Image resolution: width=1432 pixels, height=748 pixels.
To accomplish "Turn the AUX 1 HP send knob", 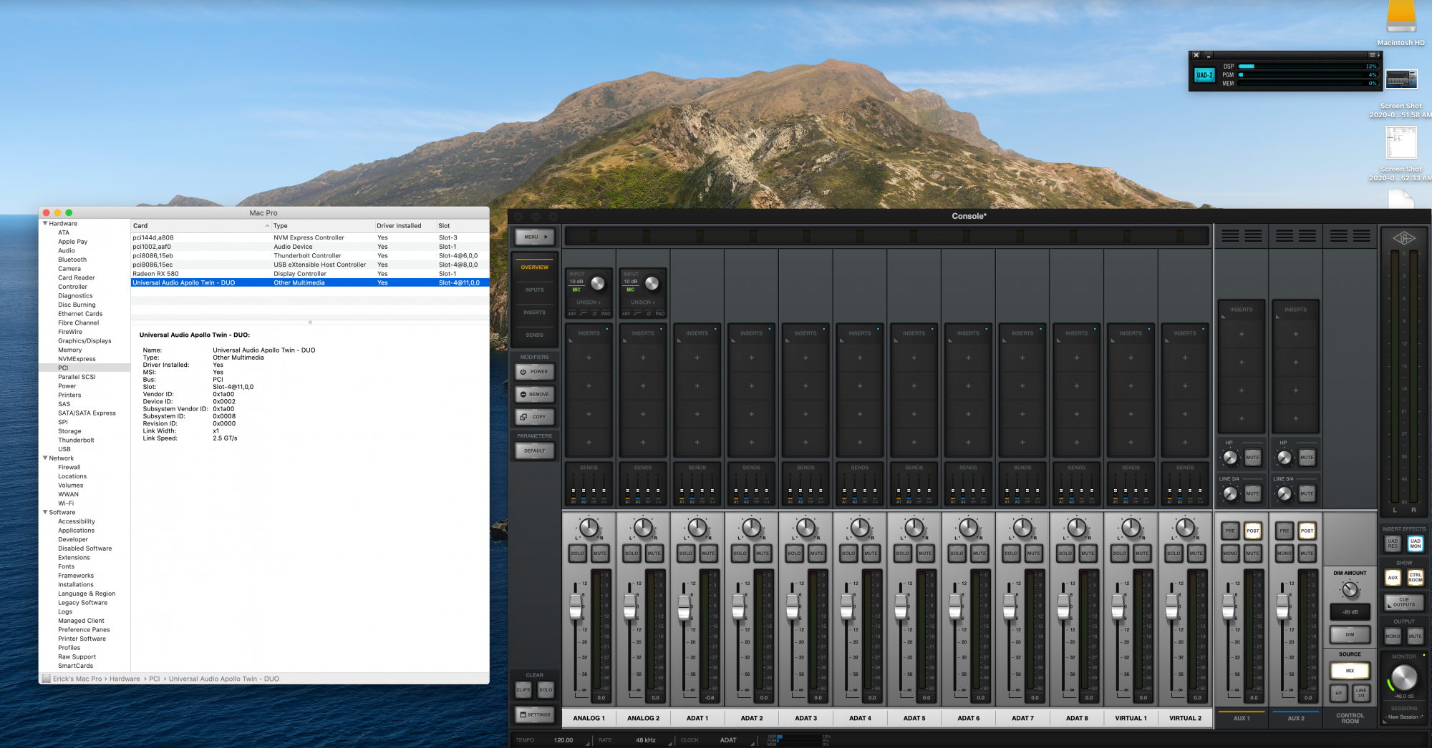I will 1230,458.
